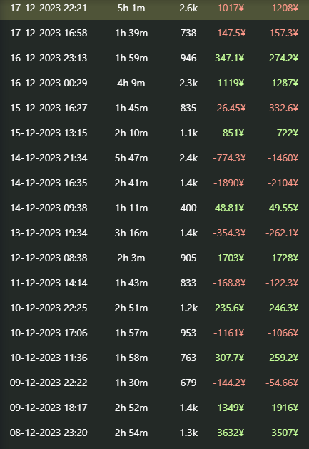Click the -1161¥ result value

coord(228,333)
